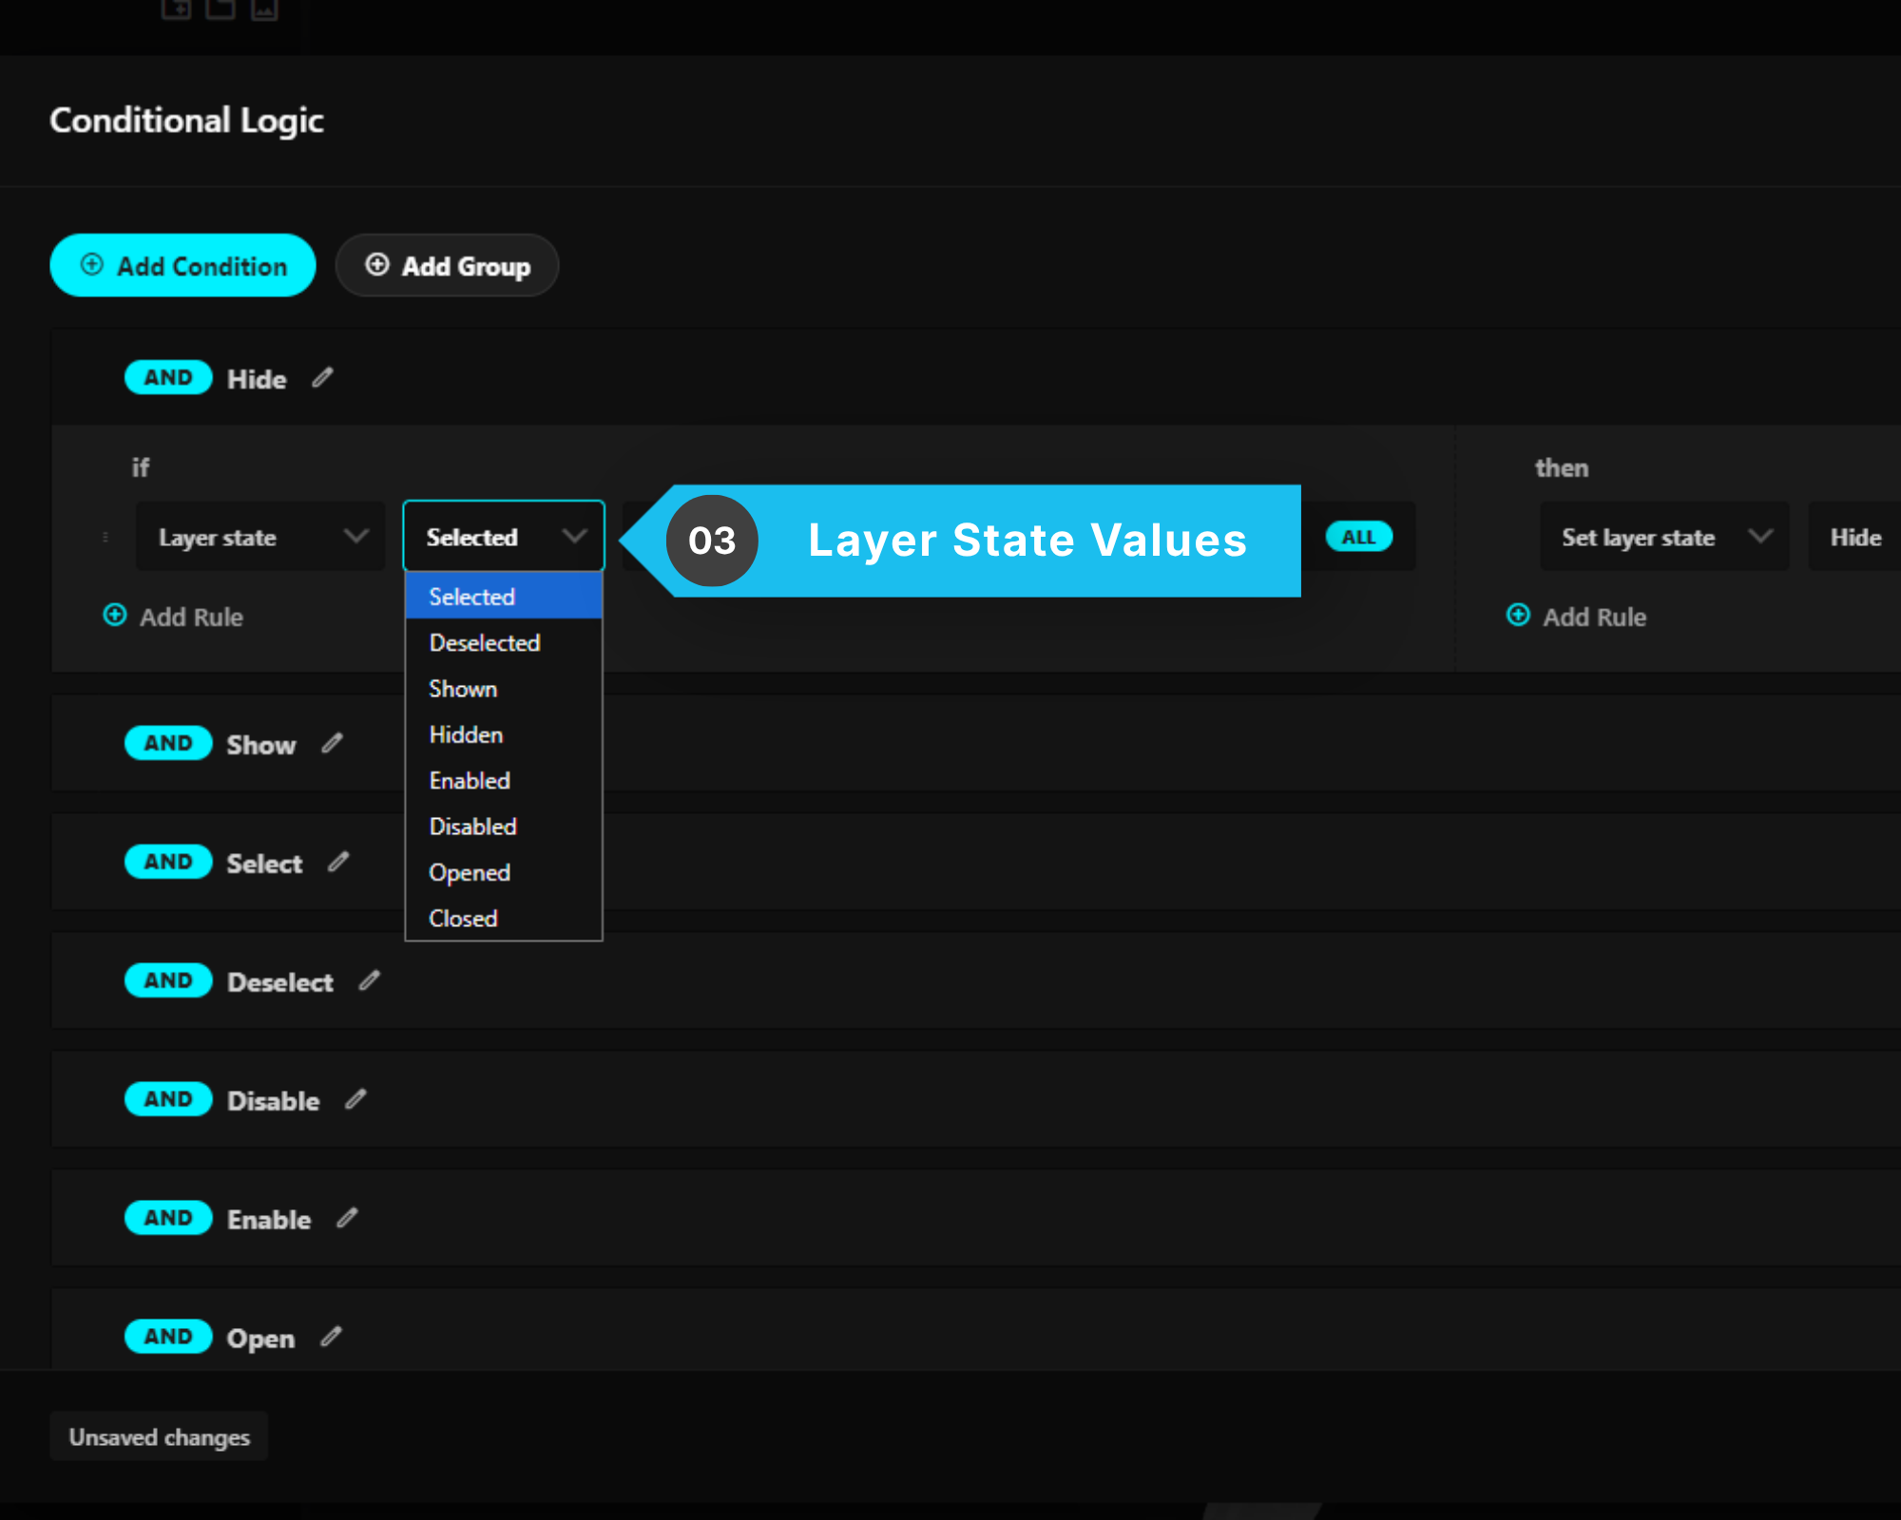1901x1520 pixels.
Task: Expand the Disable condition row
Action: [x=975, y=1099]
